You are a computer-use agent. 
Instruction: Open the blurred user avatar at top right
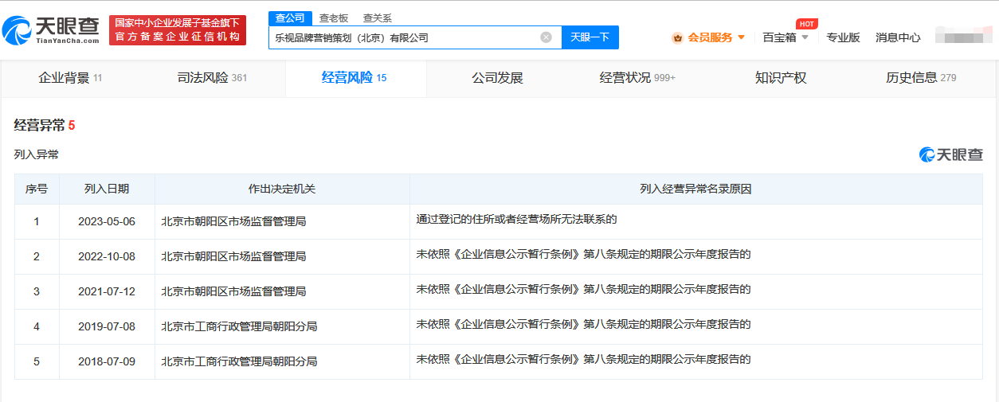963,36
